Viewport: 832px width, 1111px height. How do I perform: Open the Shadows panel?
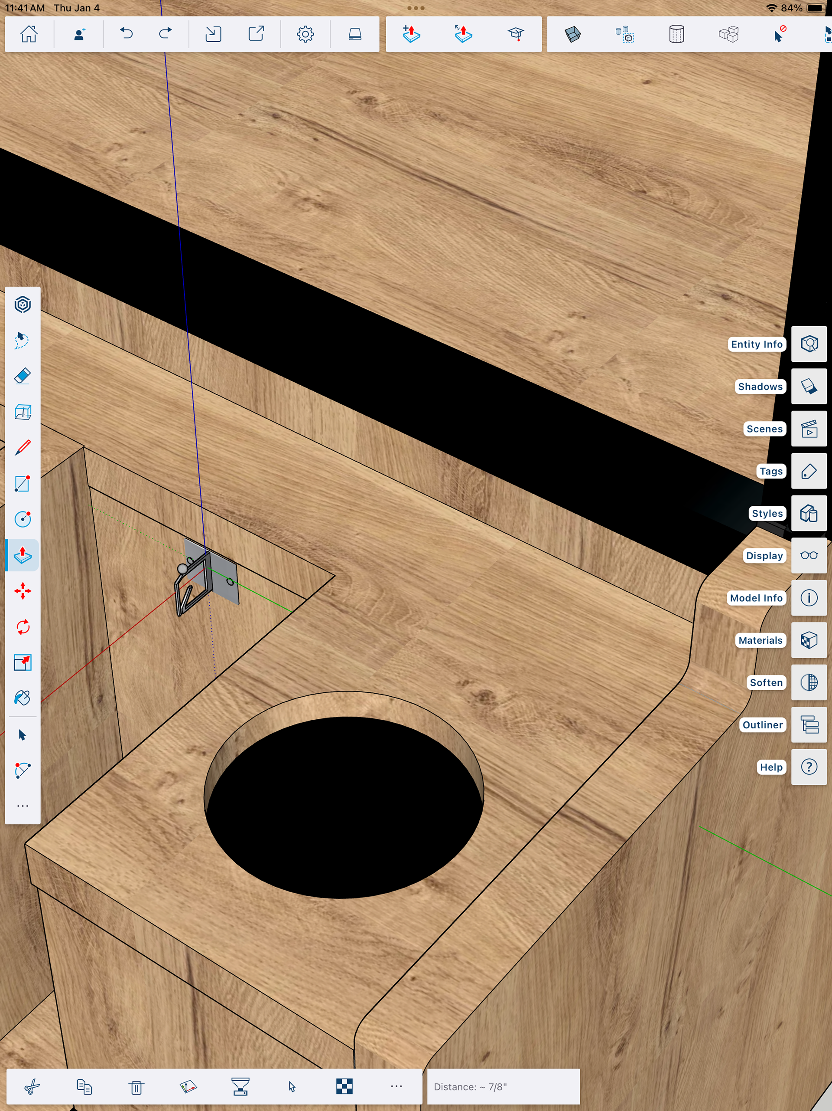point(809,386)
